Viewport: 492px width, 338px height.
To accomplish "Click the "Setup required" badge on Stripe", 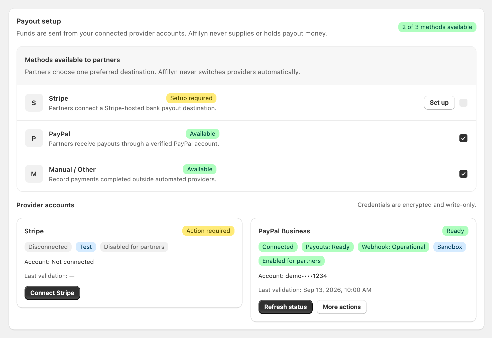I will point(191,98).
